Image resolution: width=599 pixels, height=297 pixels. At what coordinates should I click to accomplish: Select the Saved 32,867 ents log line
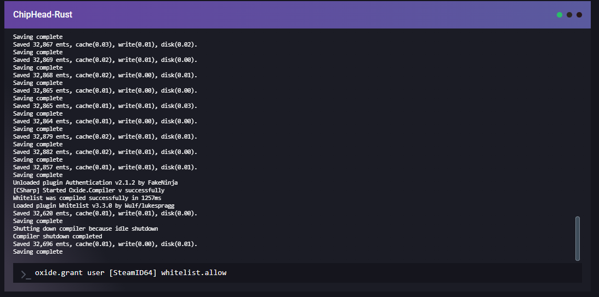(105, 44)
